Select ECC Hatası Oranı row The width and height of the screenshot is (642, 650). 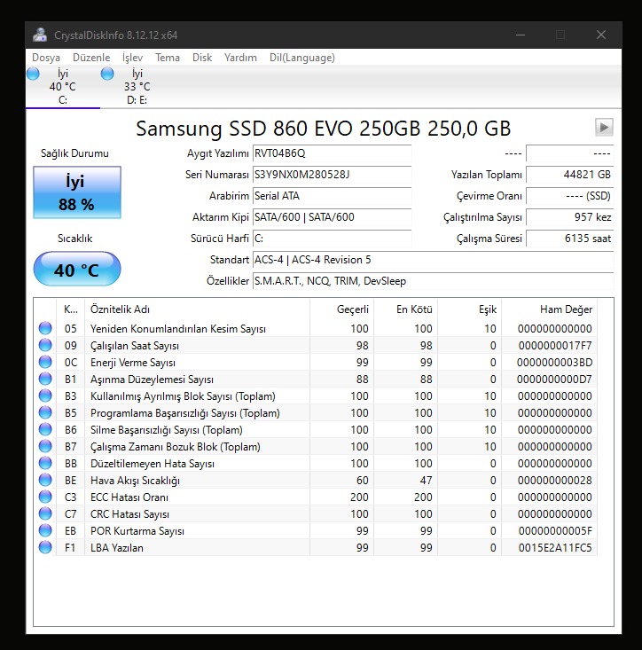click(x=316, y=497)
